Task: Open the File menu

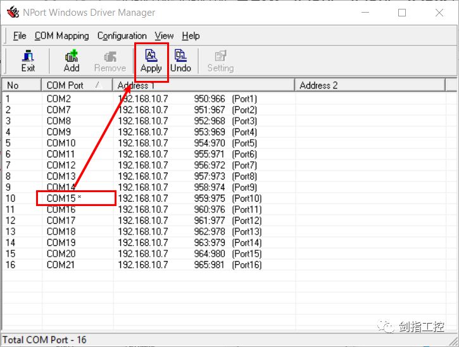Action: 20,35
